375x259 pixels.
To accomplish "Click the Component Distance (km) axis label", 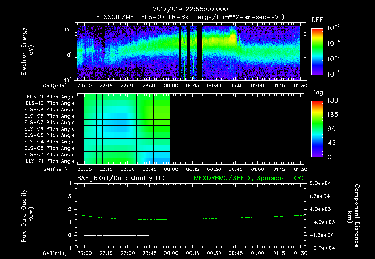I will (x=353, y=216).
